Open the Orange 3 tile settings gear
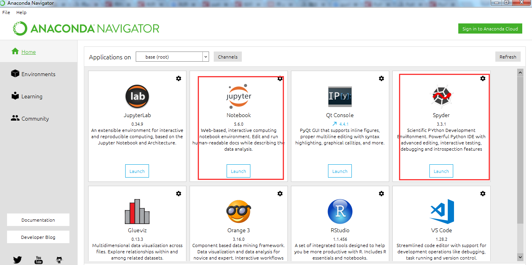 point(280,194)
